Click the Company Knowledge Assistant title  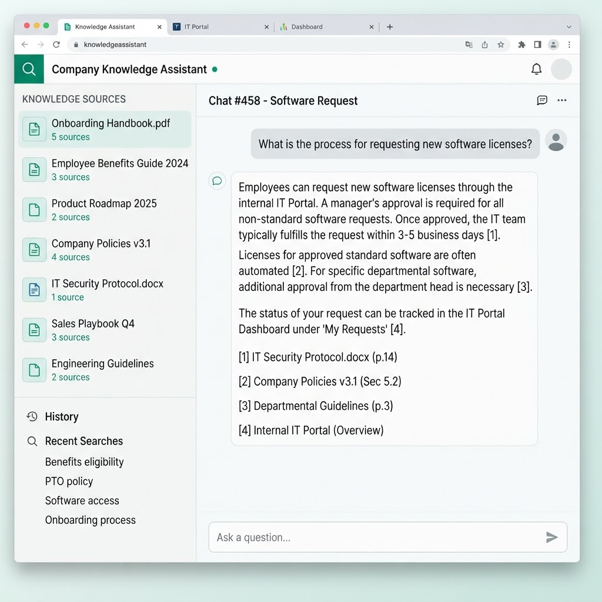[x=129, y=69]
